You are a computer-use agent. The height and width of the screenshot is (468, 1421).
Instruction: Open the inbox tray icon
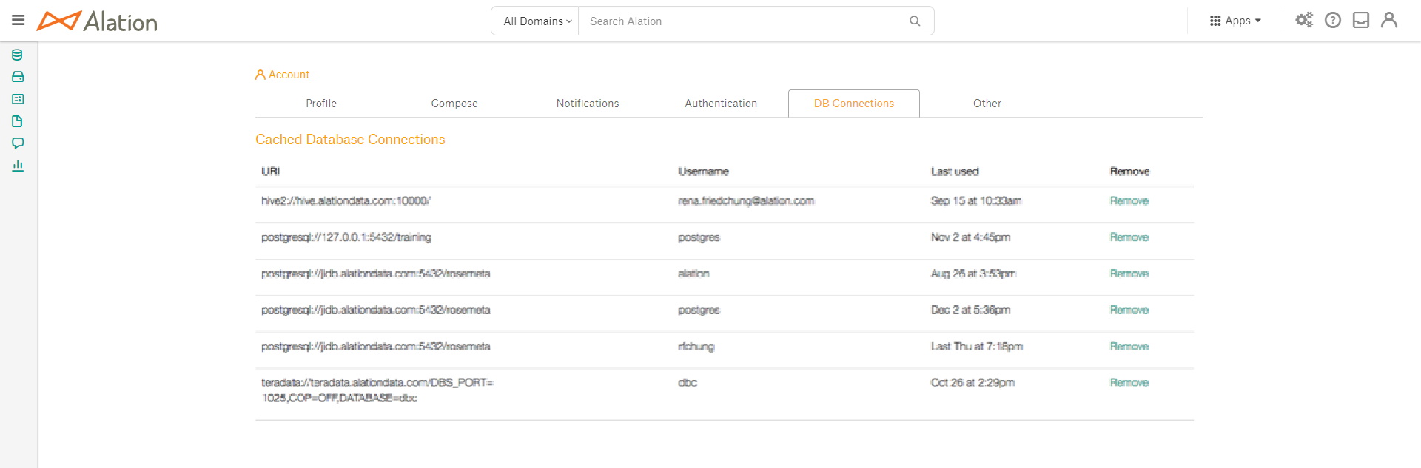tap(1361, 21)
